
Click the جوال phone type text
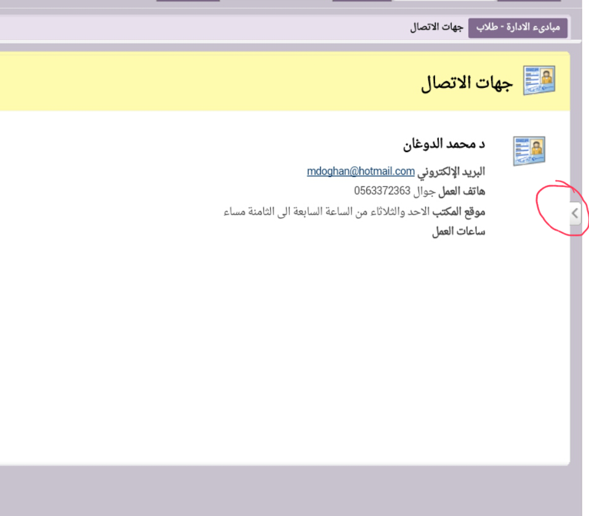[x=425, y=192]
